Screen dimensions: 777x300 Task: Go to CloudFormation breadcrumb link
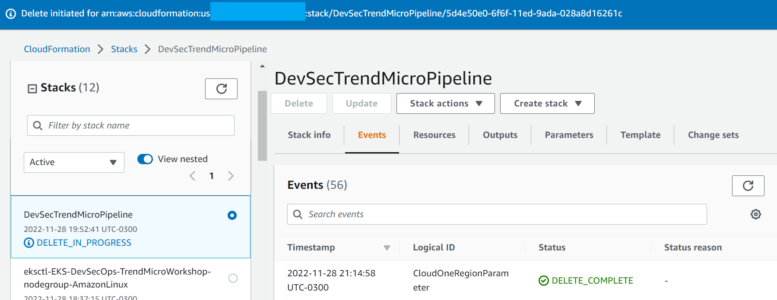[x=57, y=49]
